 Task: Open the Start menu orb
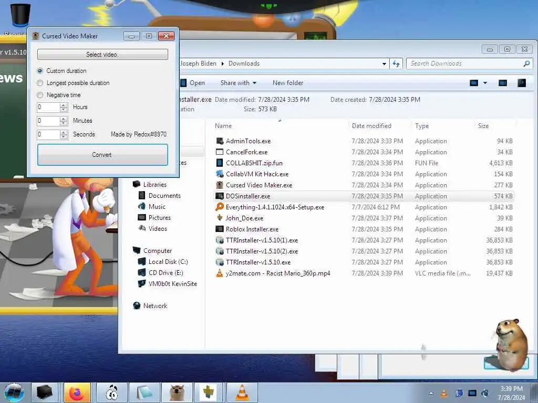click(14, 393)
